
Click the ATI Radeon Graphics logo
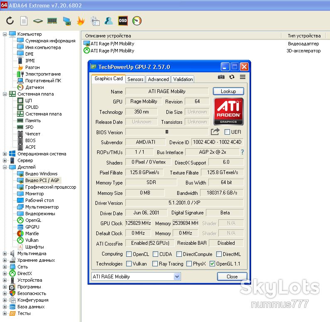[x=228, y=112]
